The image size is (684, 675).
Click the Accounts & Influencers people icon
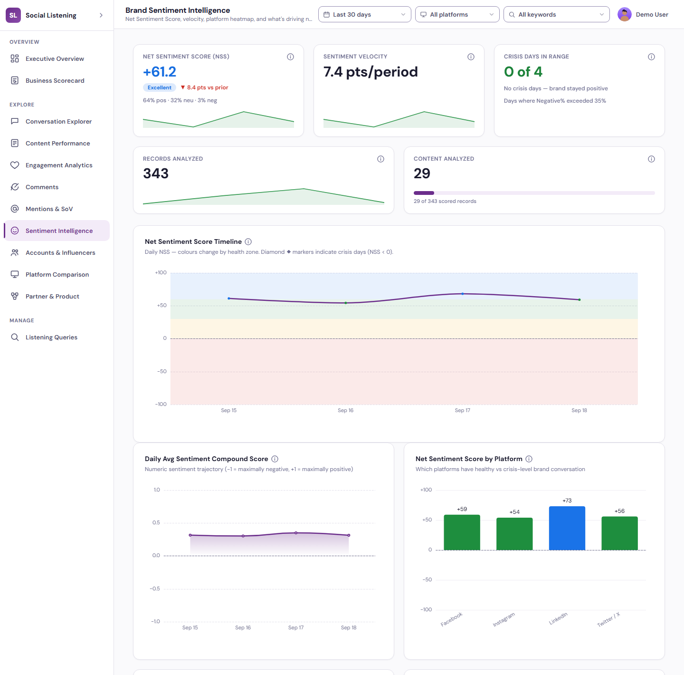coord(15,253)
